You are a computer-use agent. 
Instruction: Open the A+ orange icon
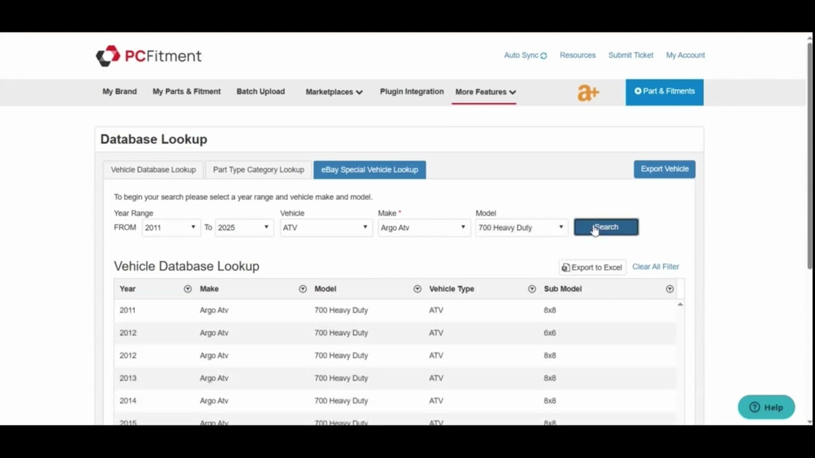click(x=588, y=93)
